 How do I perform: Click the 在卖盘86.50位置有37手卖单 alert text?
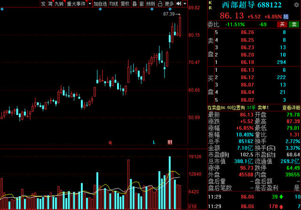238,108
